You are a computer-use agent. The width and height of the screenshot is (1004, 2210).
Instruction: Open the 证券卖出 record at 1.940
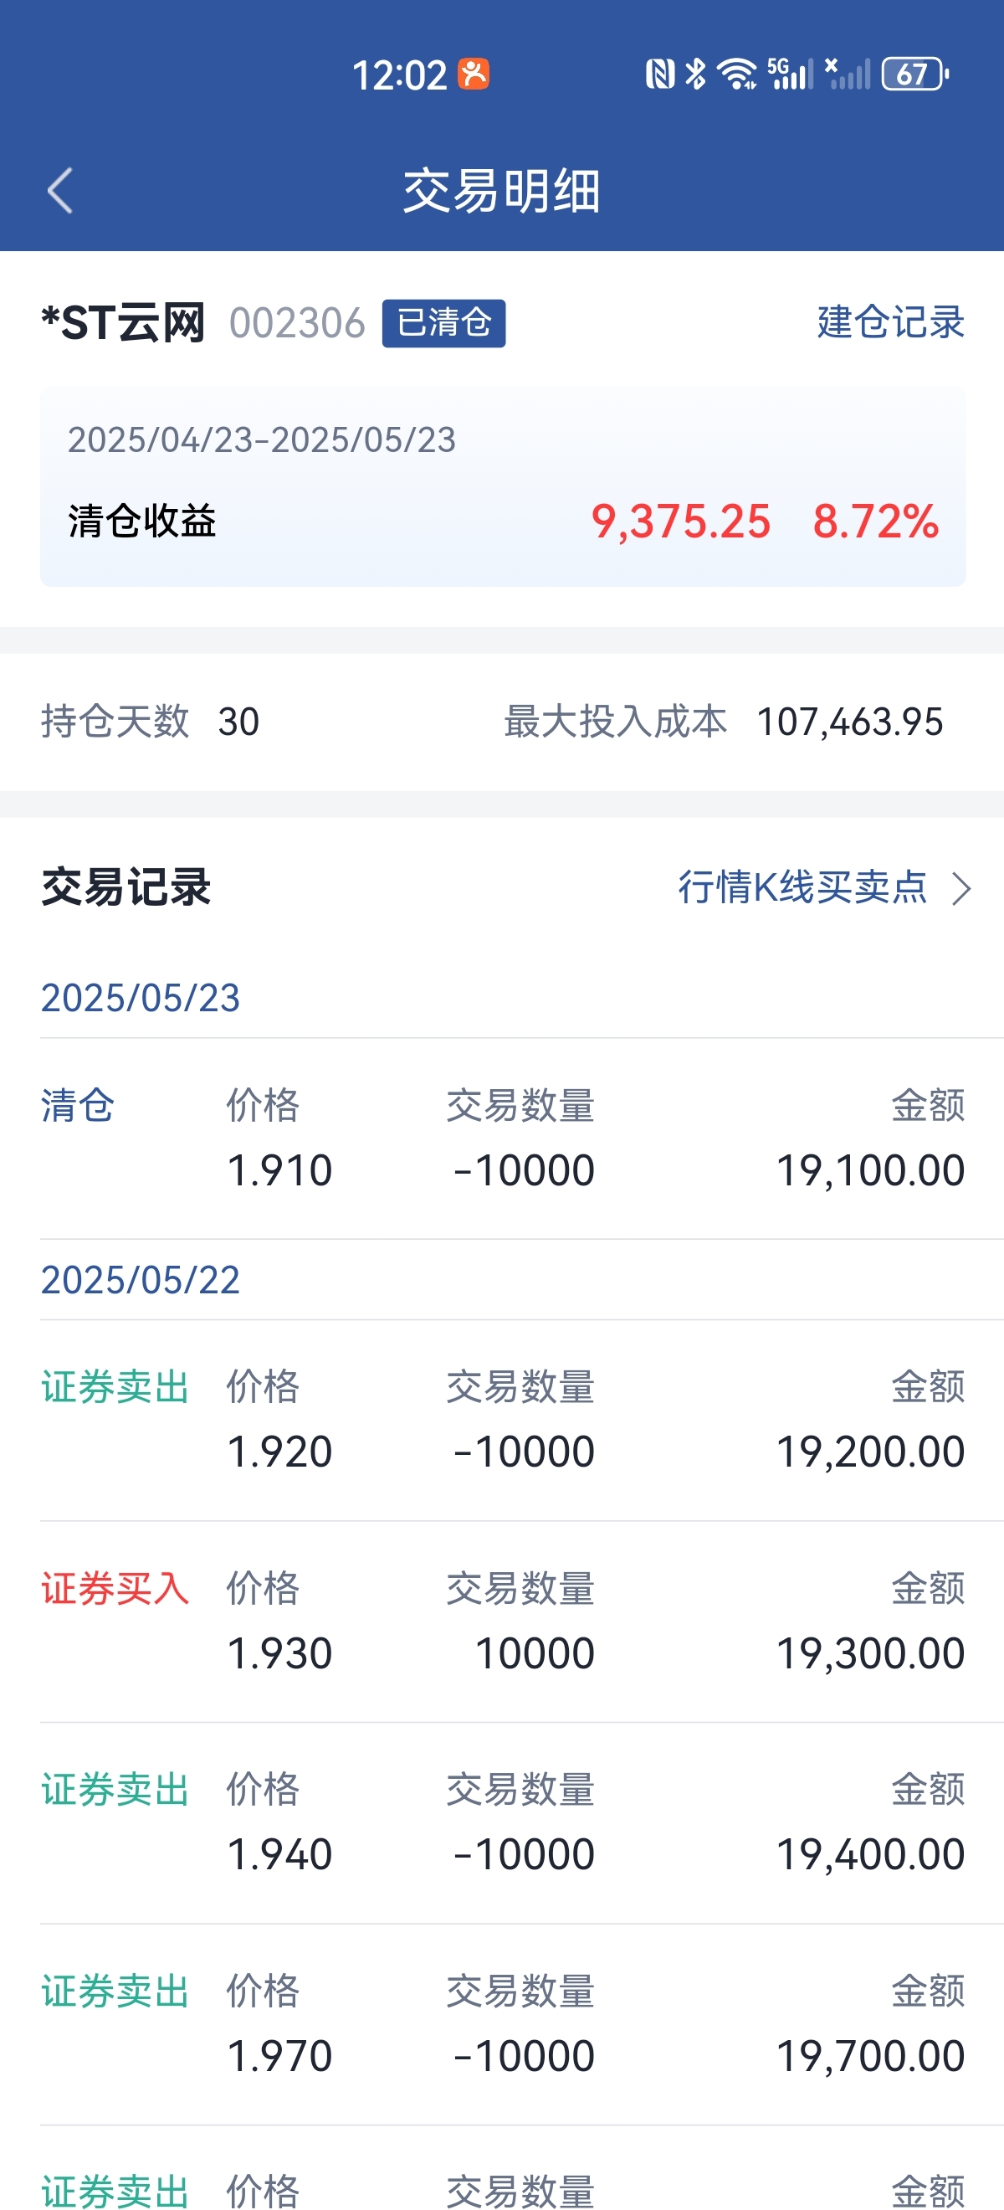click(x=503, y=1823)
